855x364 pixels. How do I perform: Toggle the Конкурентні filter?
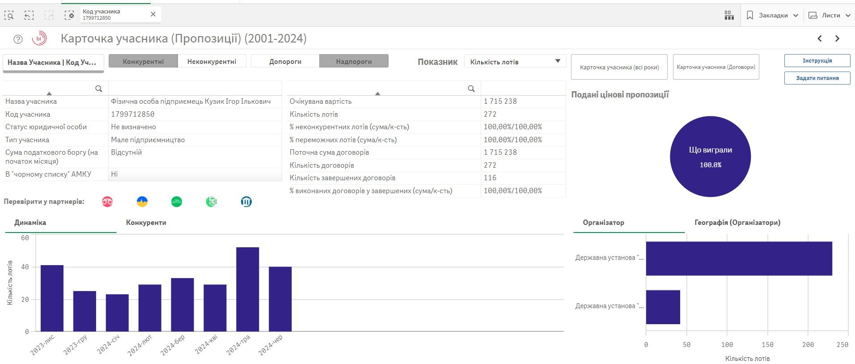tap(143, 61)
